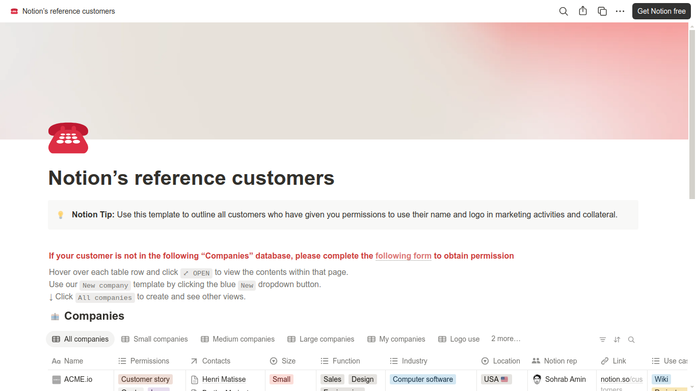This screenshot has width=696, height=391.
Task: Click the Wiki use case tag
Action: (661, 379)
